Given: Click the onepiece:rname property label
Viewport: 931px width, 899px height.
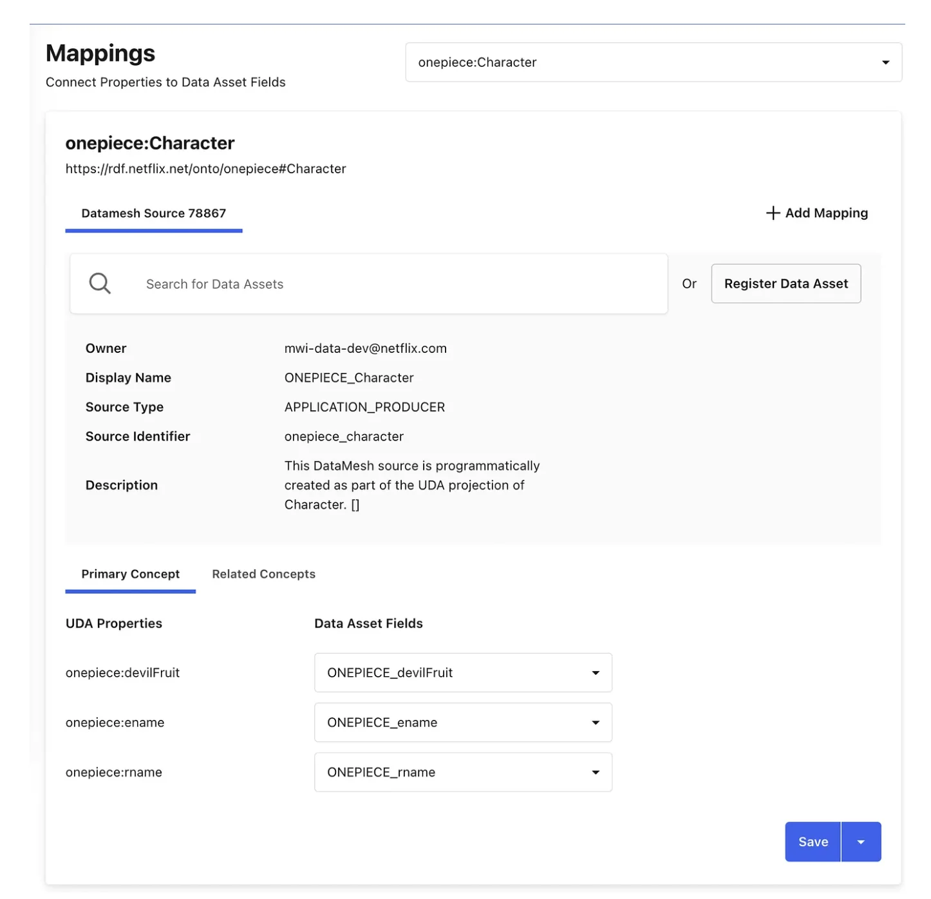Looking at the screenshot, I should point(113,772).
